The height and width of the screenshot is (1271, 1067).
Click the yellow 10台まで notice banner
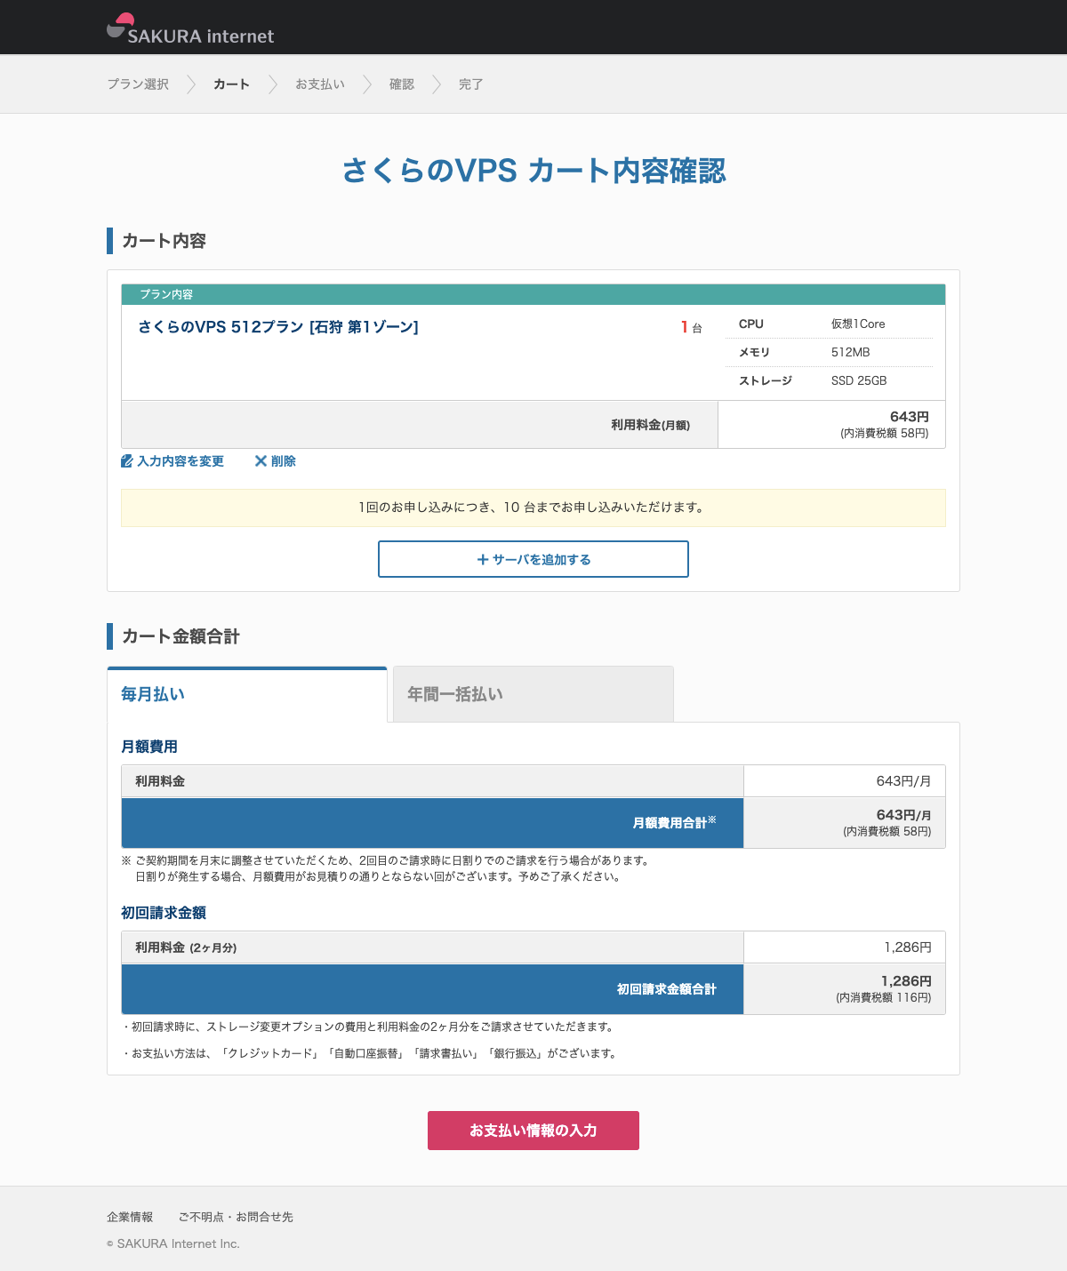(533, 508)
